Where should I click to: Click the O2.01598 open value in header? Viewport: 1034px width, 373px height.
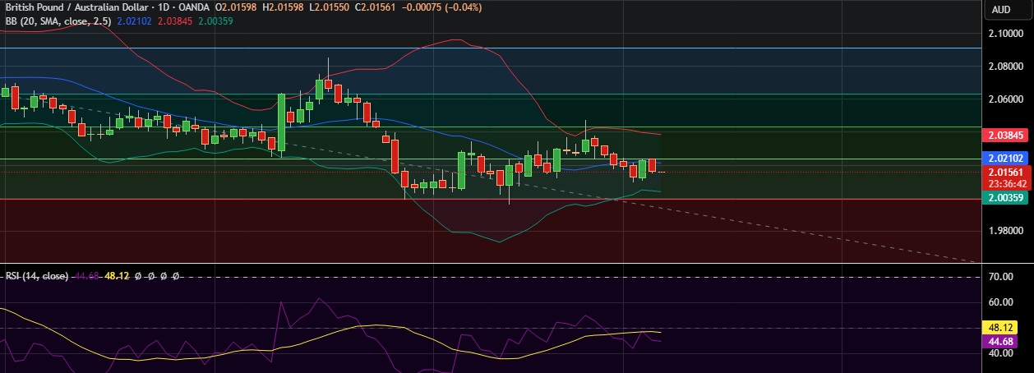coord(237,7)
